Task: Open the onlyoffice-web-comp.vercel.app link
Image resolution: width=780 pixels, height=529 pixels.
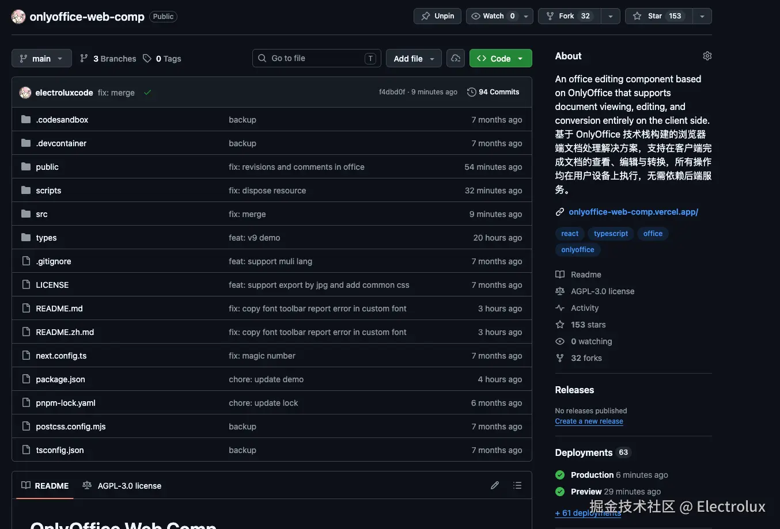Action: [x=633, y=212]
